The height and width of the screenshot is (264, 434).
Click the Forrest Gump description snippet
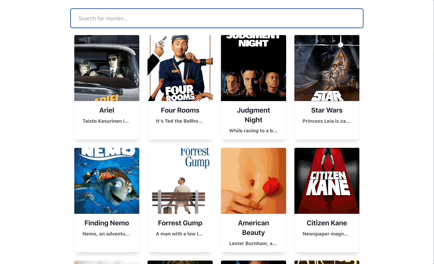click(x=180, y=234)
